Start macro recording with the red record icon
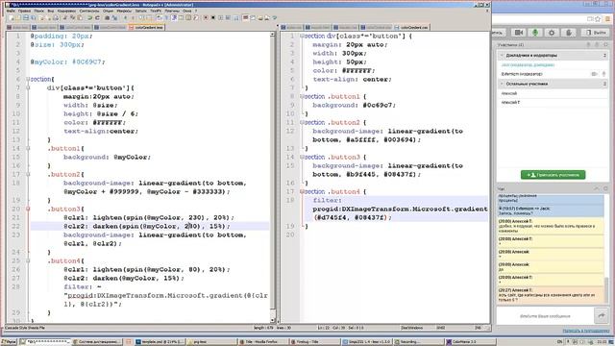The height and width of the screenshot is (346, 615). (206, 17)
